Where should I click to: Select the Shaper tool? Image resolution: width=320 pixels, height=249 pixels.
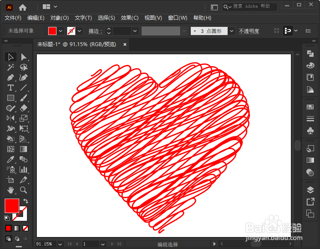click(11, 108)
